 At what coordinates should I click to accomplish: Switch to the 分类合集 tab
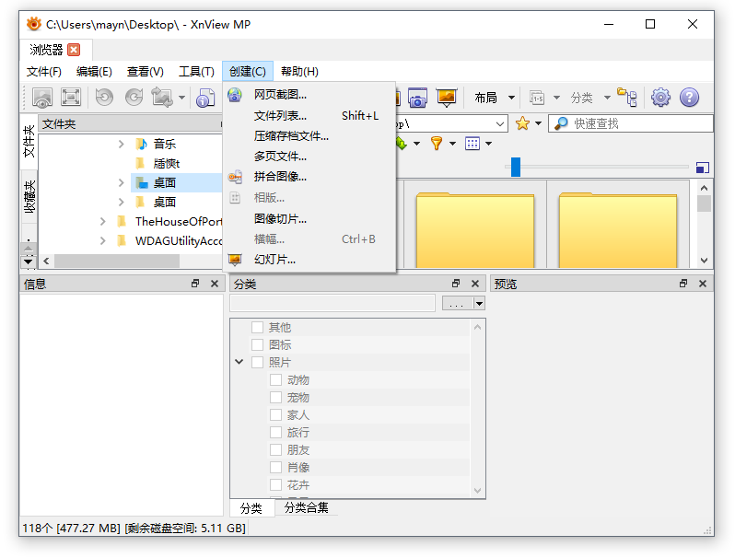pos(306,507)
